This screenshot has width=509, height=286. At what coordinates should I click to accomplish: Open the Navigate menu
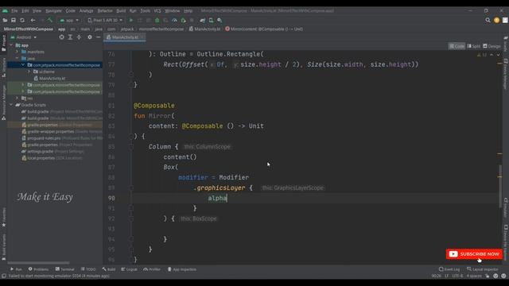point(53,10)
